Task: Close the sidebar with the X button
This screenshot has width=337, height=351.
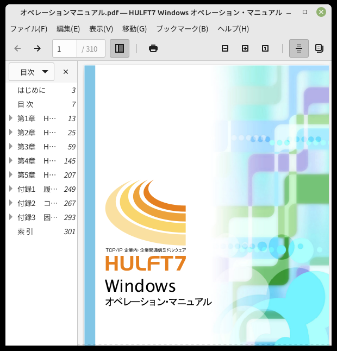Action: pos(66,72)
